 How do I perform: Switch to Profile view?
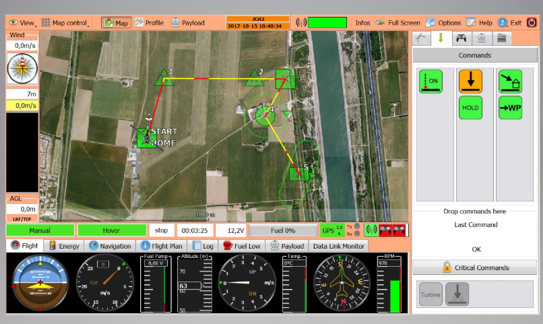(150, 23)
